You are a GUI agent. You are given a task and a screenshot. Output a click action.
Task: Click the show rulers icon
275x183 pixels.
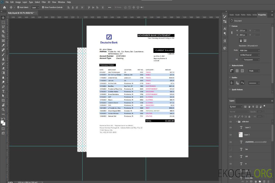(x=232, y=71)
